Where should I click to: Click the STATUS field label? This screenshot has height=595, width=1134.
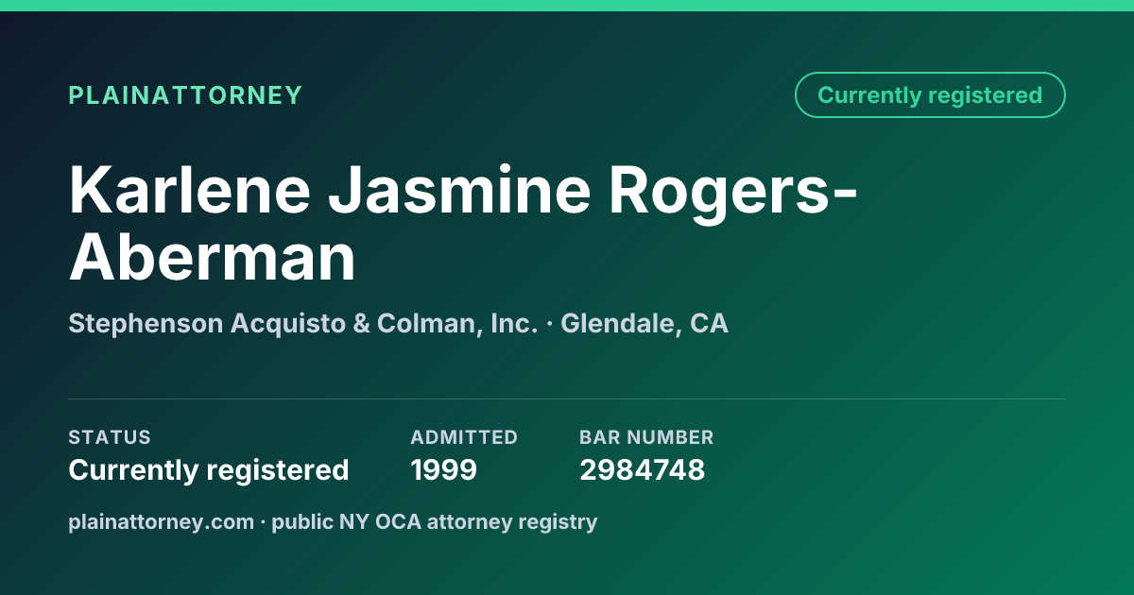click(110, 437)
